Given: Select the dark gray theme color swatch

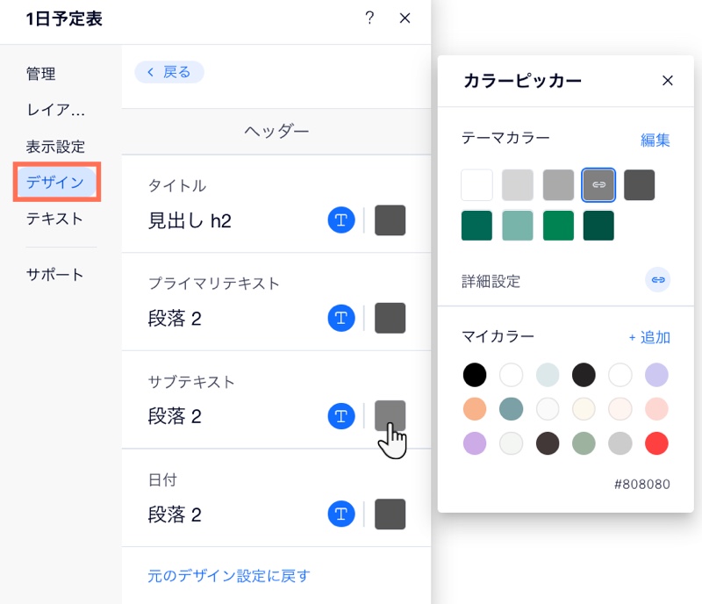Looking at the screenshot, I should (x=640, y=184).
